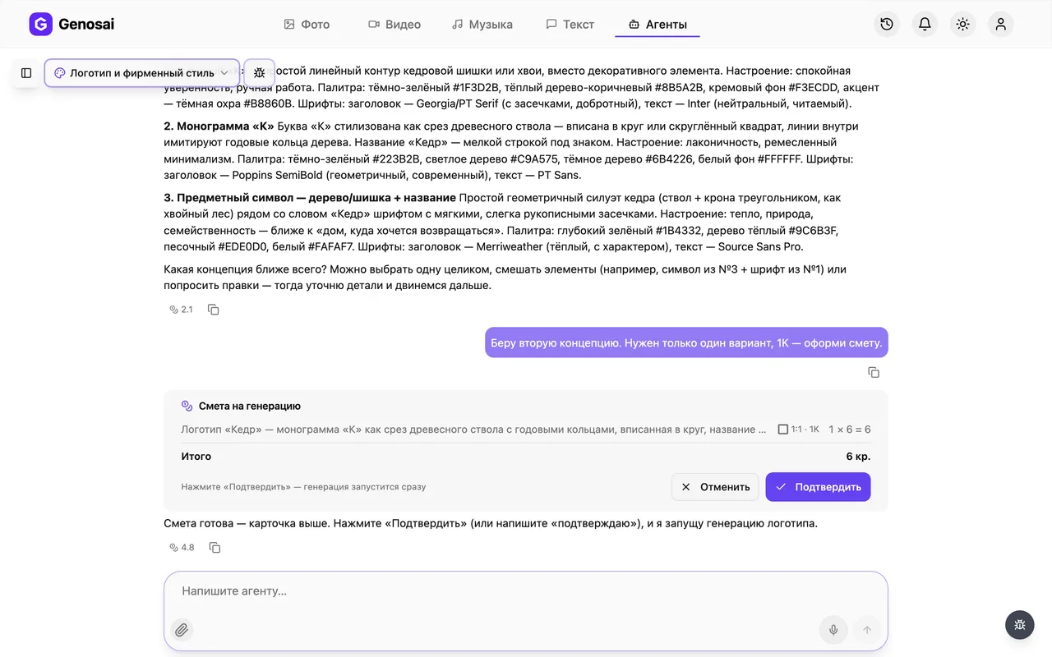Toggle light theme sun icon
The image size is (1052, 657).
(962, 25)
